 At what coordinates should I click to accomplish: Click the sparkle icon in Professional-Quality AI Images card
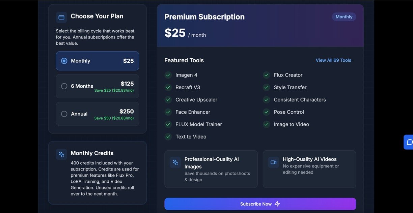[175, 162]
